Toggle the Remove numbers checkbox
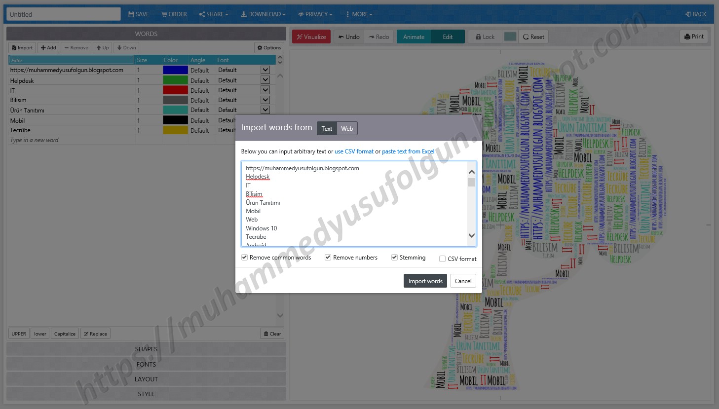719x409 pixels. [x=328, y=258]
